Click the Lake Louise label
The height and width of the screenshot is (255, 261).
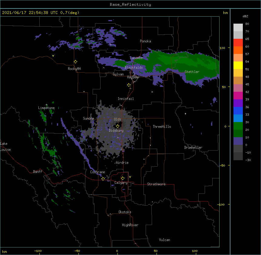(x=5, y=147)
